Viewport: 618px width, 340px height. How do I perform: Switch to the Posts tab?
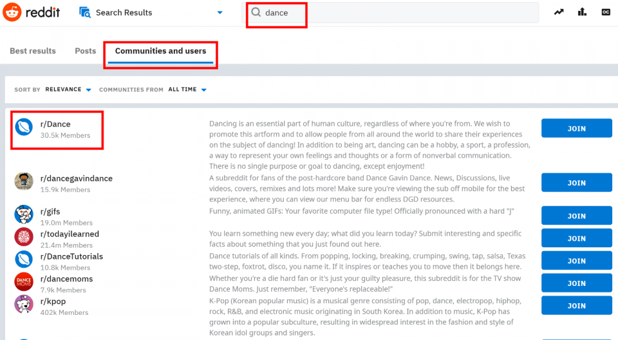pyautogui.click(x=86, y=51)
